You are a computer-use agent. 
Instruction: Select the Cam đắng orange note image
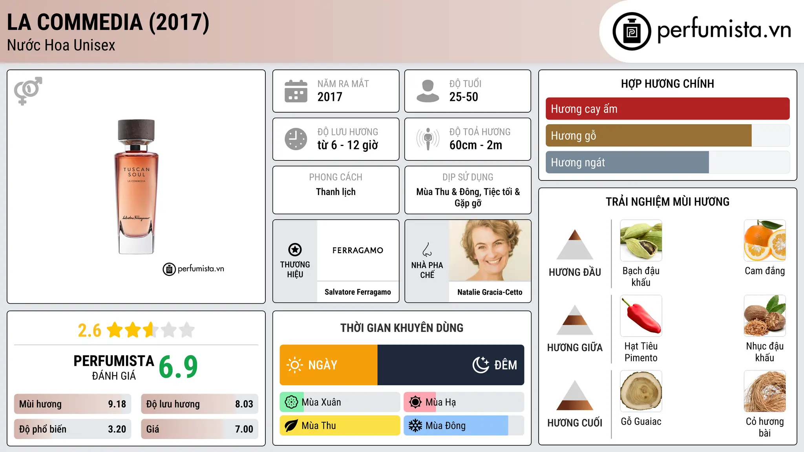pyautogui.click(x=765, y=241)
